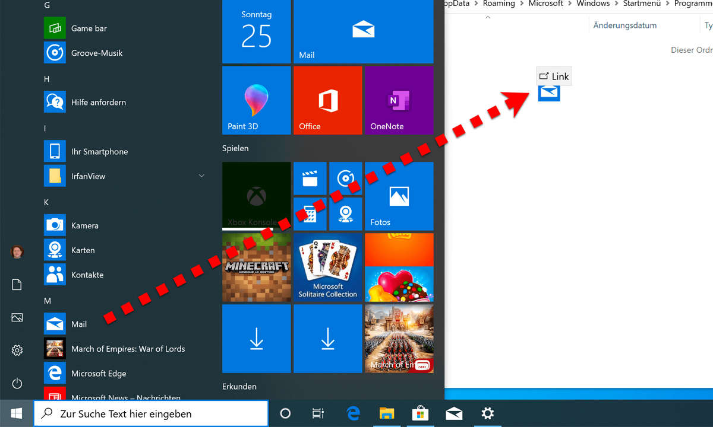Open Settings from the taskbar
Screen dimensions: 713x427
[488, 413]
